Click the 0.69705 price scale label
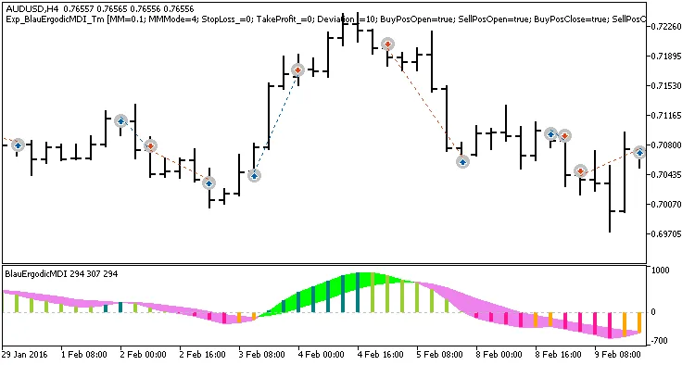This screenshot has width=695, height=365. [666, 234]
